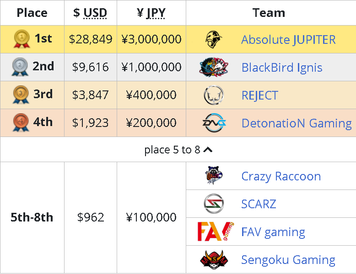This screenshot has width=356, height=274.
Task: Click the BlackBird Ignis team logo
Action: tap(214, 68)
